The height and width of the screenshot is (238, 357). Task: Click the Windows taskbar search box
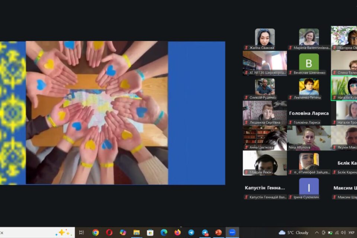pyautogui.click(x=36, y=232)
